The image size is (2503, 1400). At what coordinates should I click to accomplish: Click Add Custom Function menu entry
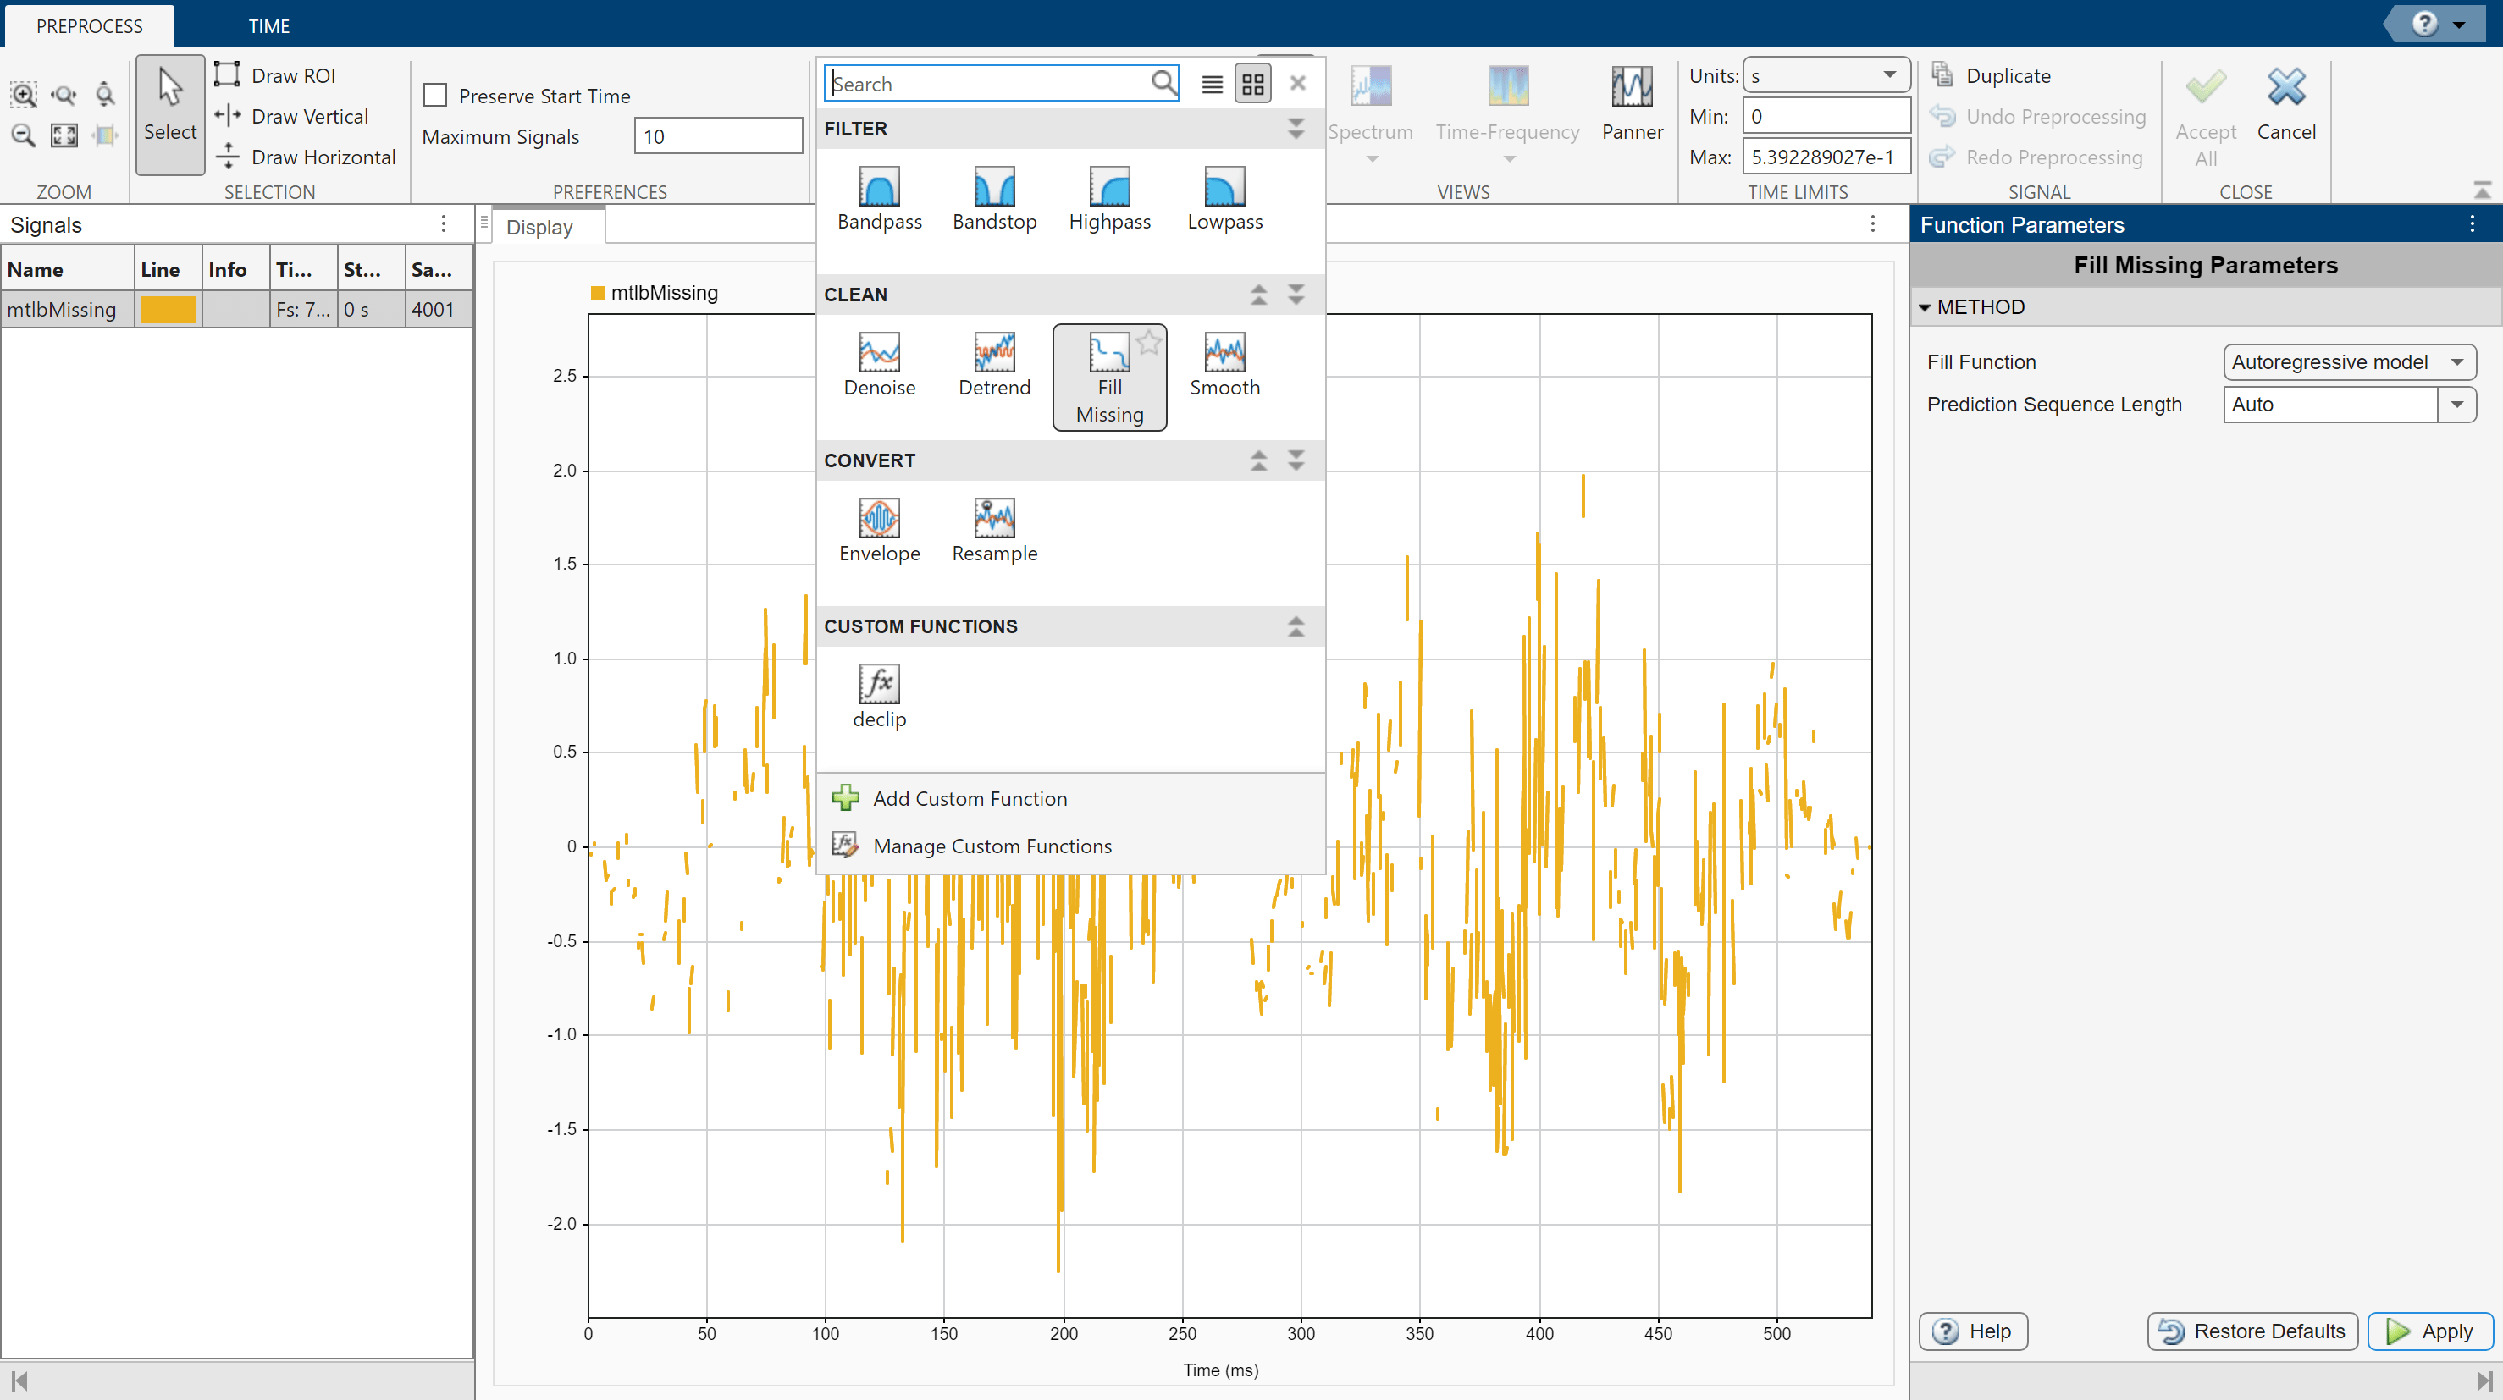(969, 799)
